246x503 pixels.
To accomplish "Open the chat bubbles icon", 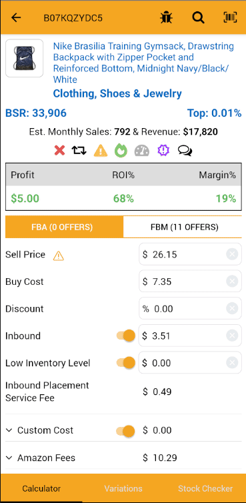I will click(185, 151).
